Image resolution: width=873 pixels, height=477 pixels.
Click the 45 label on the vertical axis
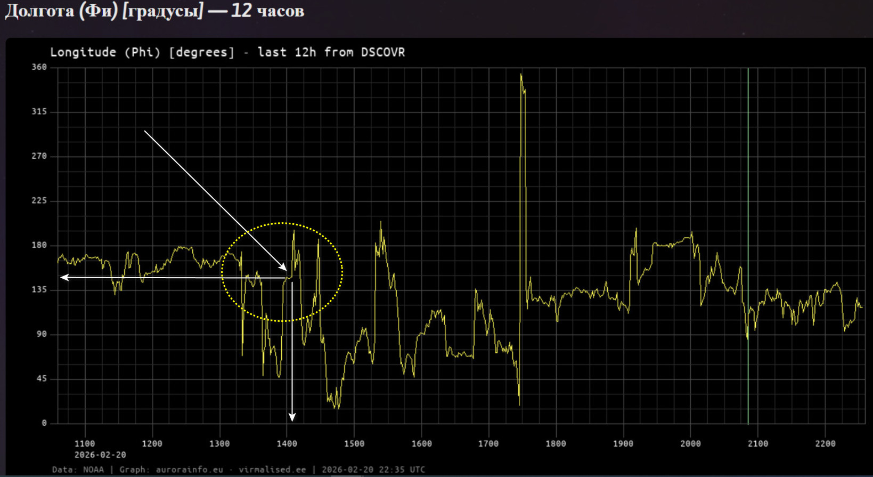coord(41,379)
